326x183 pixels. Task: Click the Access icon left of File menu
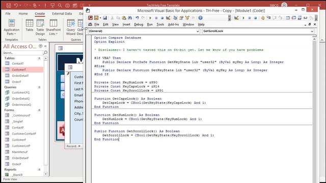pos(90,24)
